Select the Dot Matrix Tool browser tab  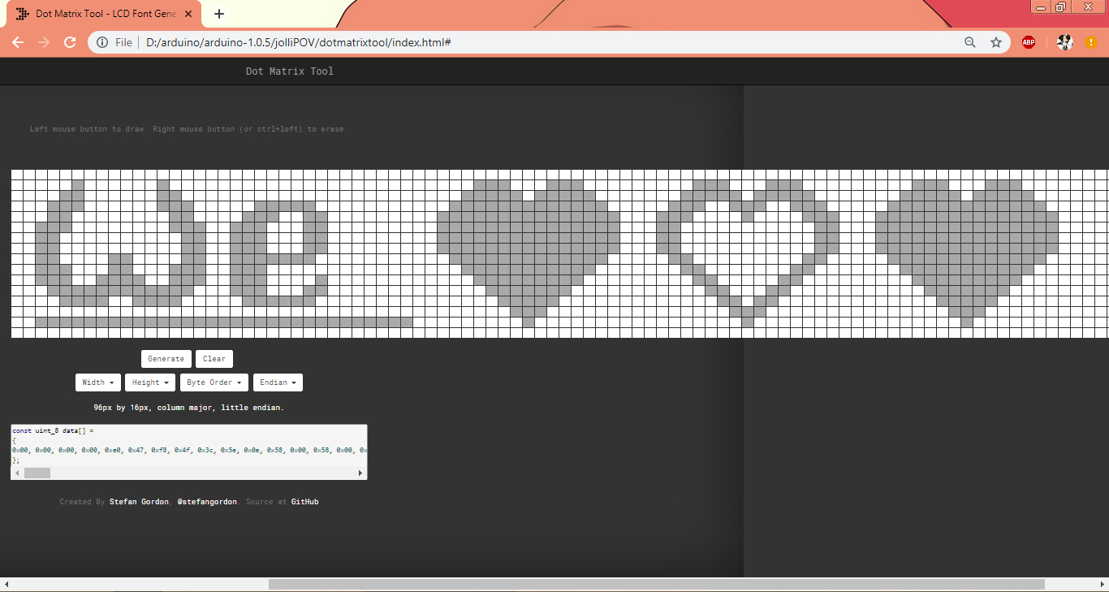click(106, 14)
